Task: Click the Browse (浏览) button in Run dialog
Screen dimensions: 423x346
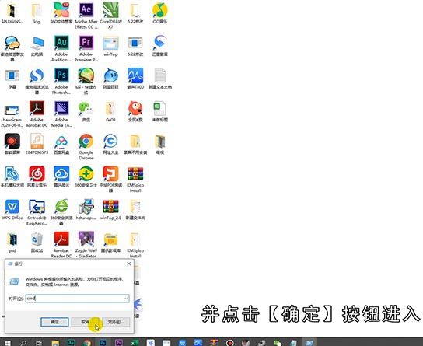Action: pos(116,322)
